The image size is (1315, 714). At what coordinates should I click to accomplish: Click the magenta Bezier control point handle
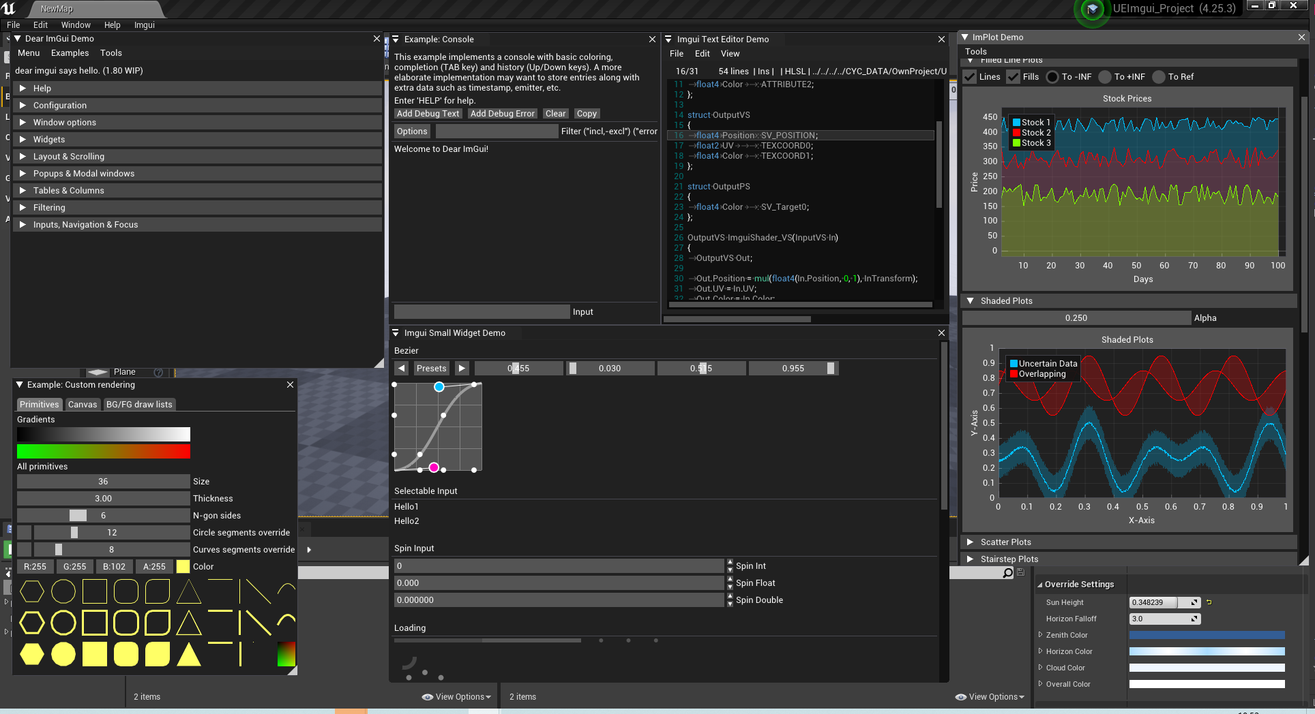pos(434,467)
